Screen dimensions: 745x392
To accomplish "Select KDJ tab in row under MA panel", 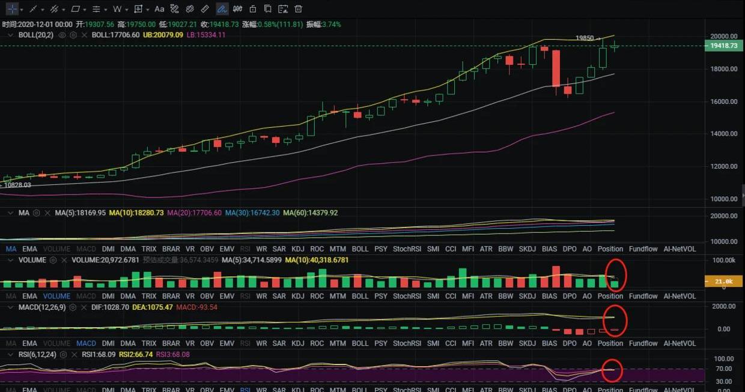I will coord(297,249).
